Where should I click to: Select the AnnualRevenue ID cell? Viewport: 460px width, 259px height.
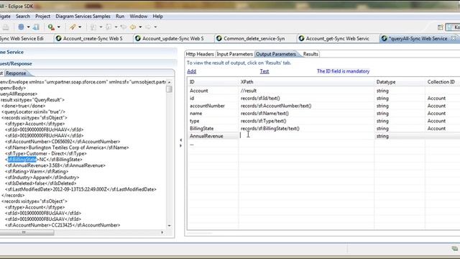point(213,136)
